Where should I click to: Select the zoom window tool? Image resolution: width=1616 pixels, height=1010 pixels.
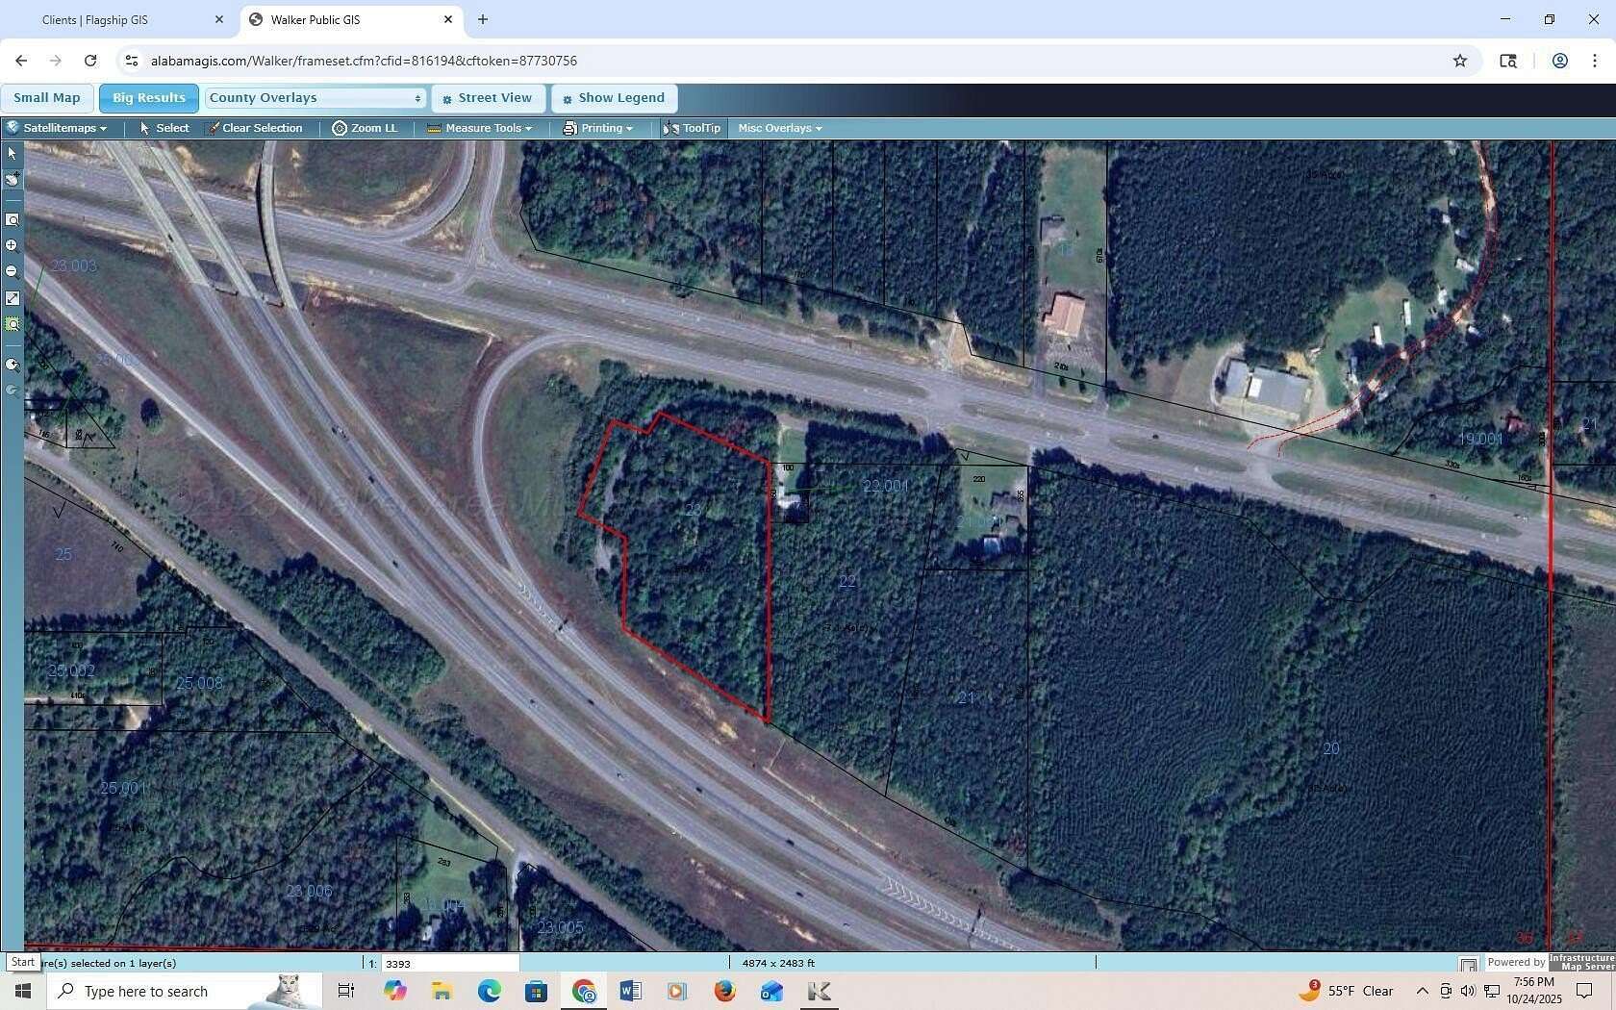point(13,219)
